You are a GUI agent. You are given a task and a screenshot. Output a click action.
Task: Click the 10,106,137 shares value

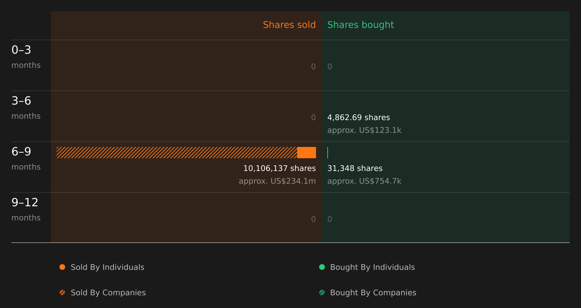coord(280,168)
